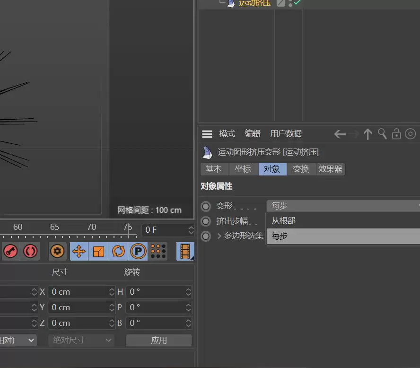Viewport: 420px width, 368px height.
Task: Open the 变形 dropdown showing 每步
Action: click(x=343, y=206)
